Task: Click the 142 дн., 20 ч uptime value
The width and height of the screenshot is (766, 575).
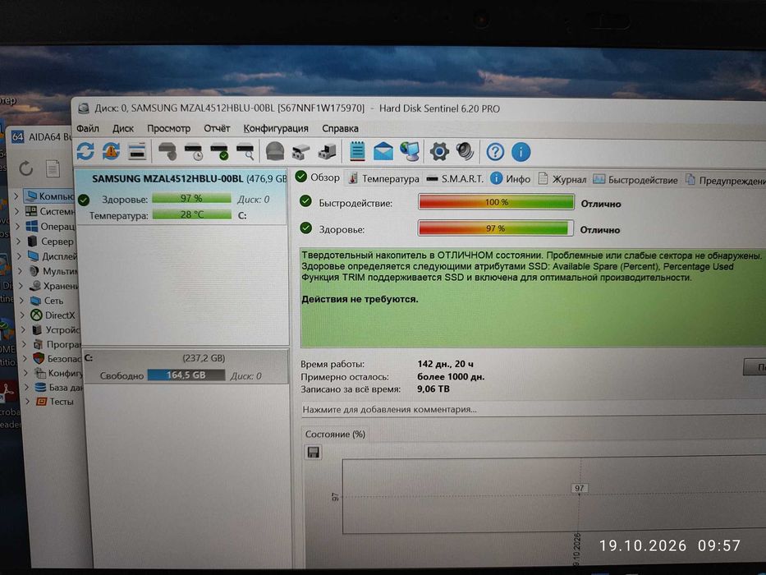Action: (445, 364)
